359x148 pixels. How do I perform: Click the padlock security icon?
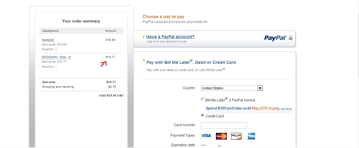291,38
